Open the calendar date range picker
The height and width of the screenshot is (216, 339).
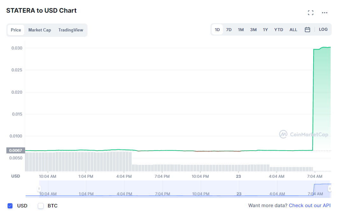pos(307,30)
